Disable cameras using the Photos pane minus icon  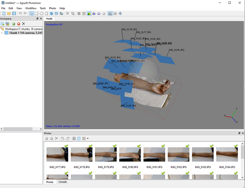51,138
